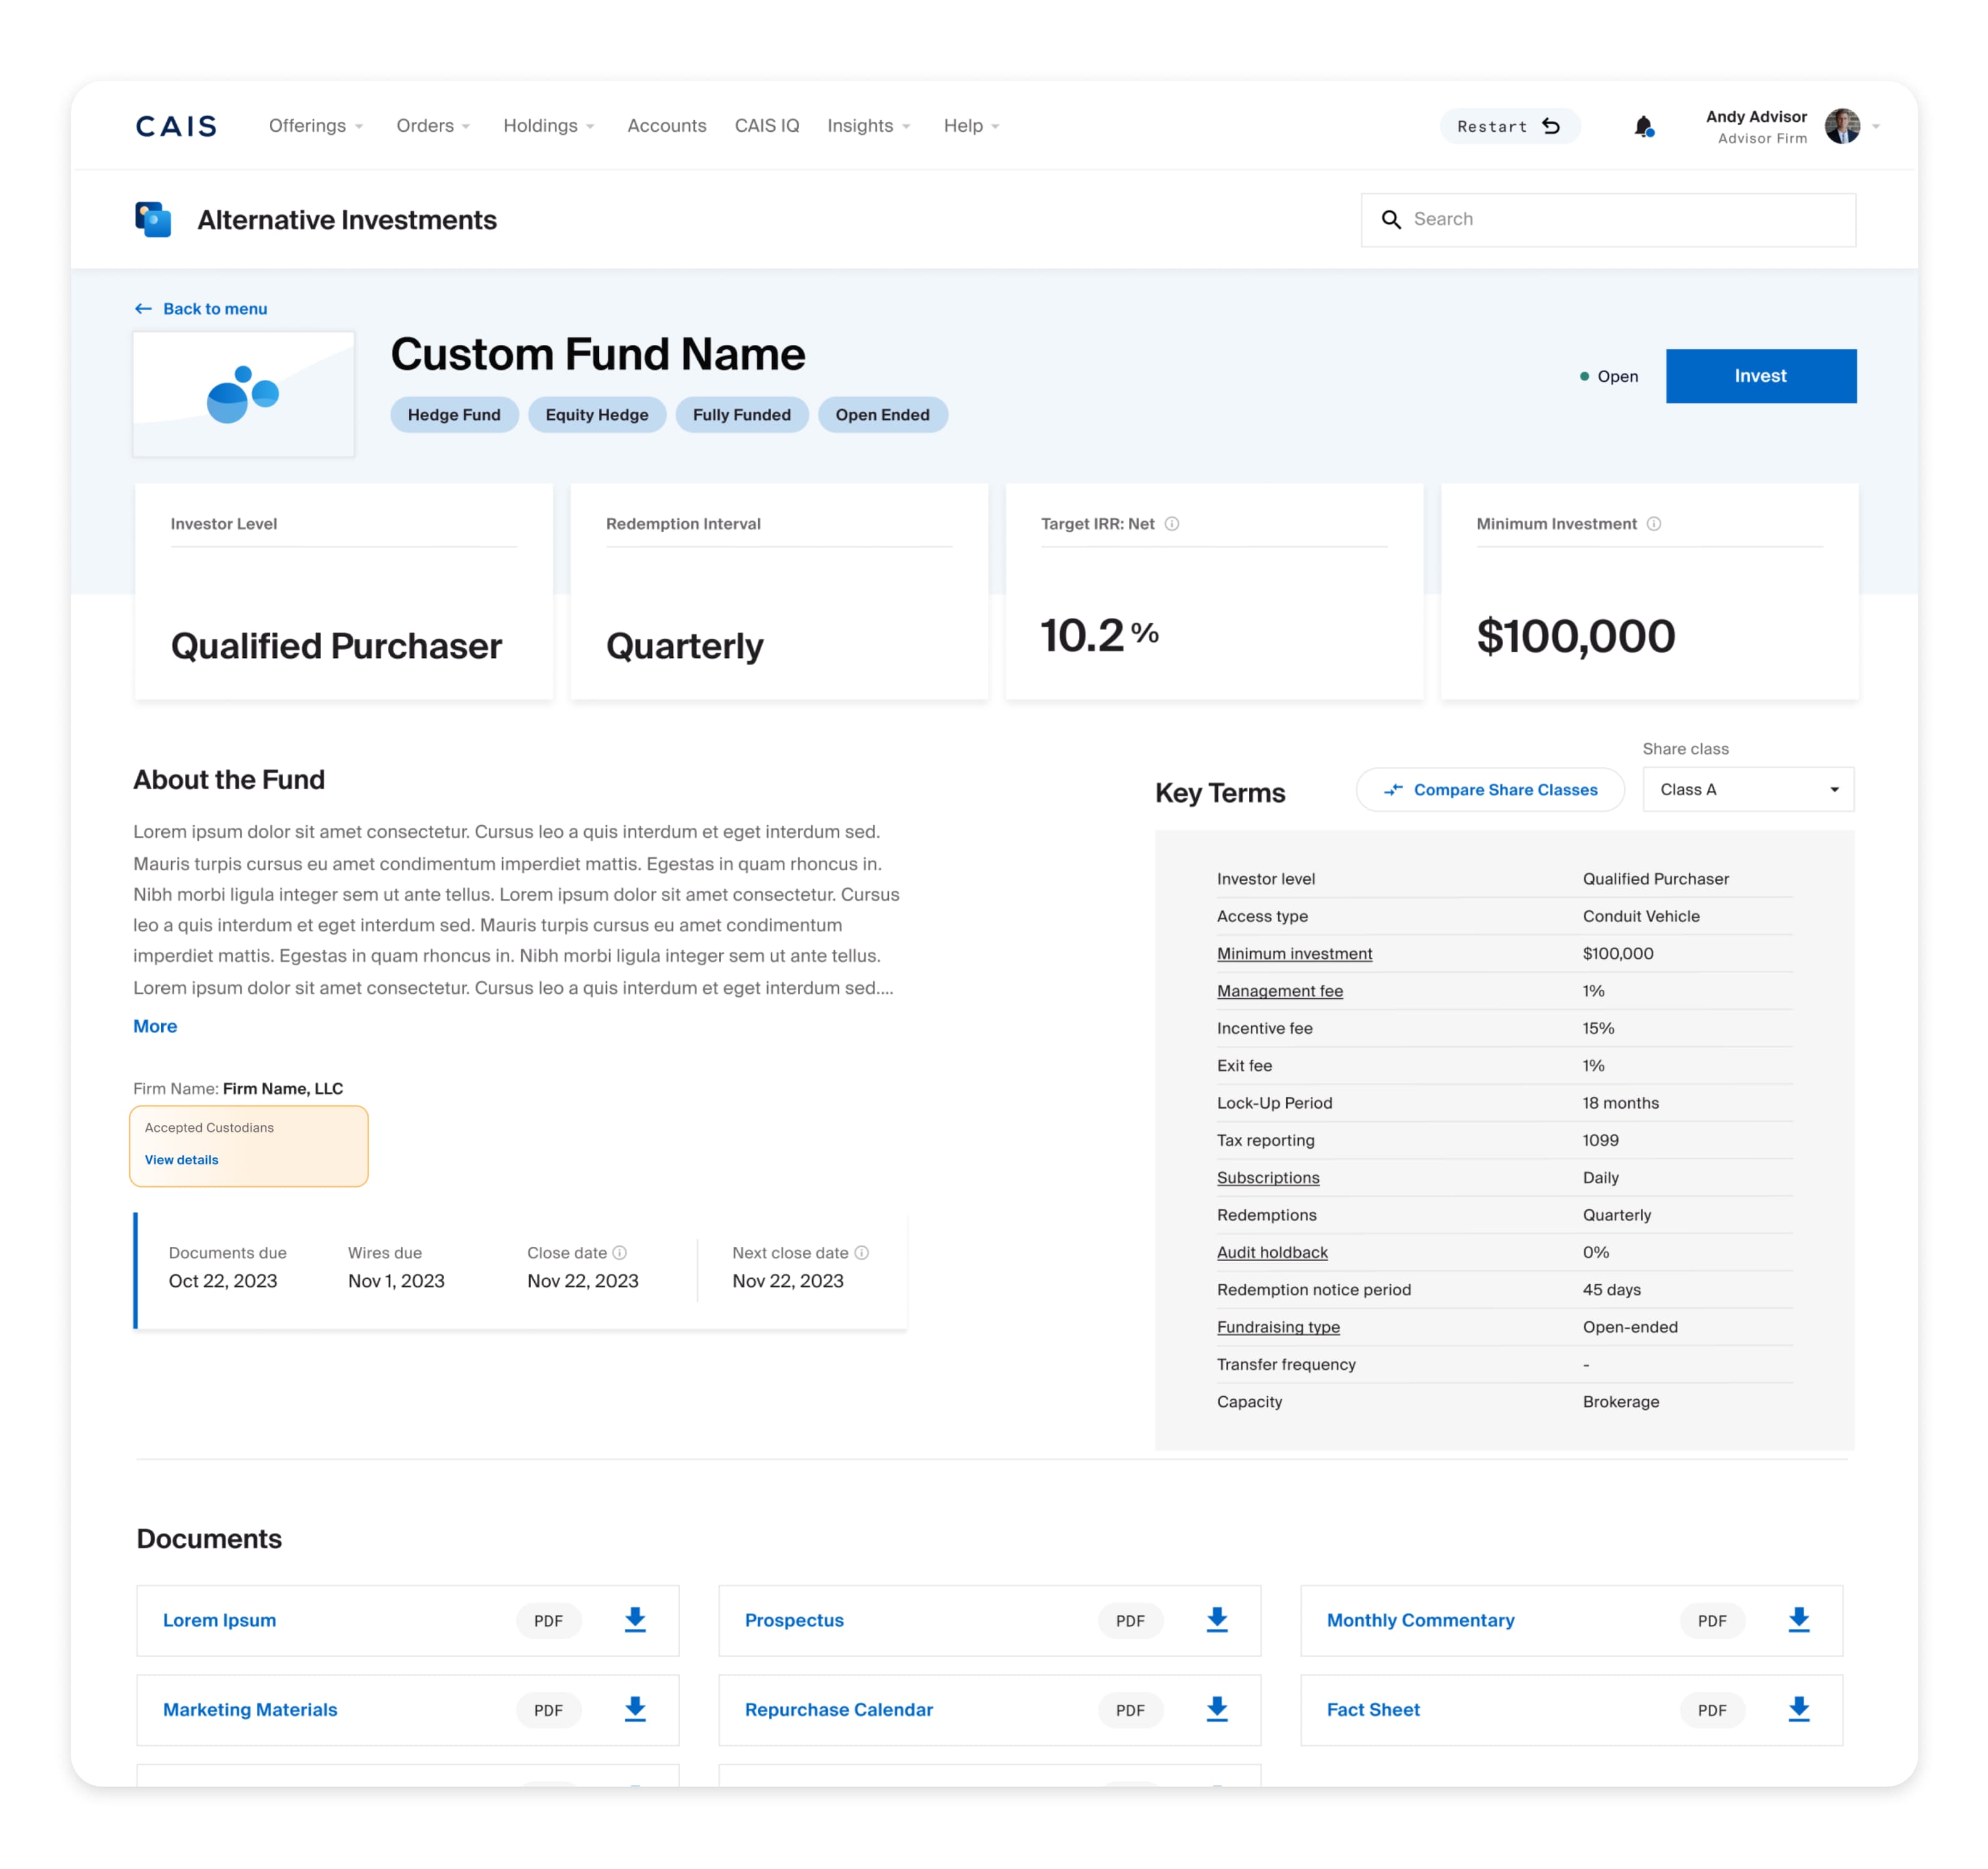Download the Marketing Materials file

click(x=634, y=1709)
